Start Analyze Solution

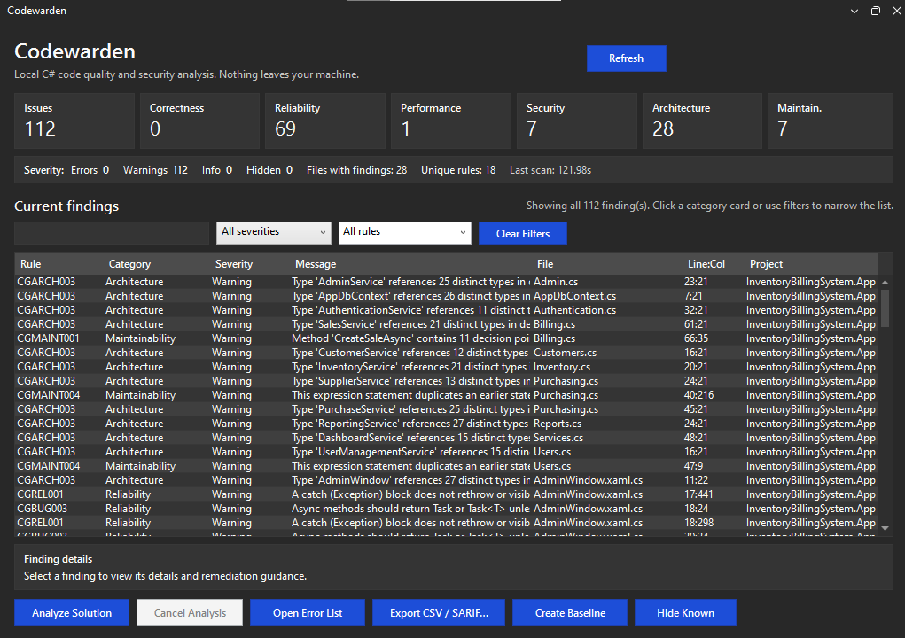[72, 612]
